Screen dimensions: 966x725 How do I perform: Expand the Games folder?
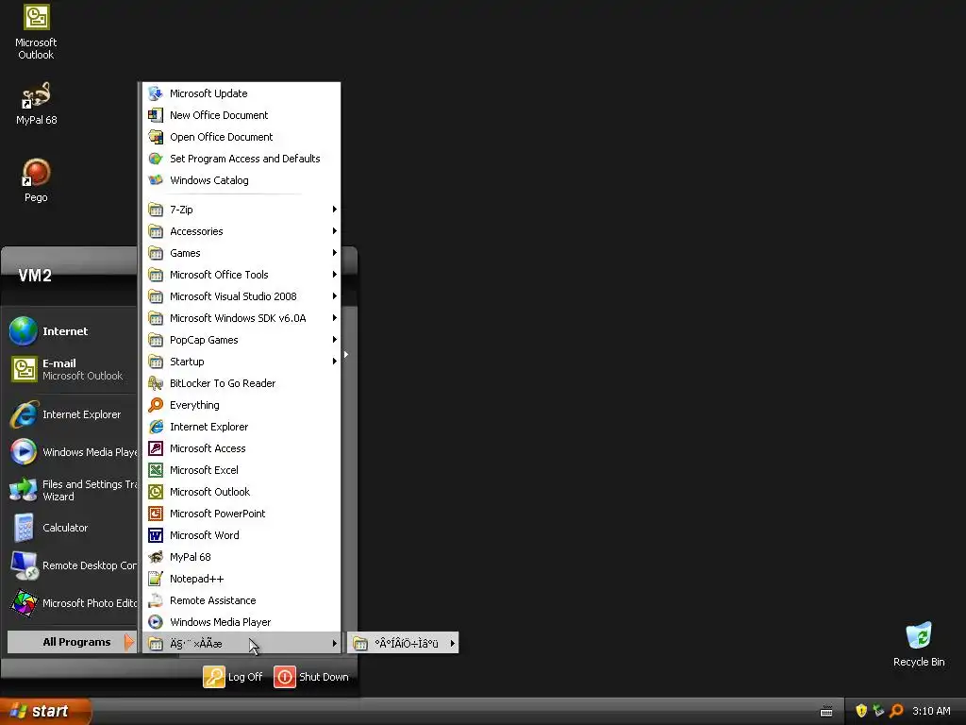coord(241,253)
